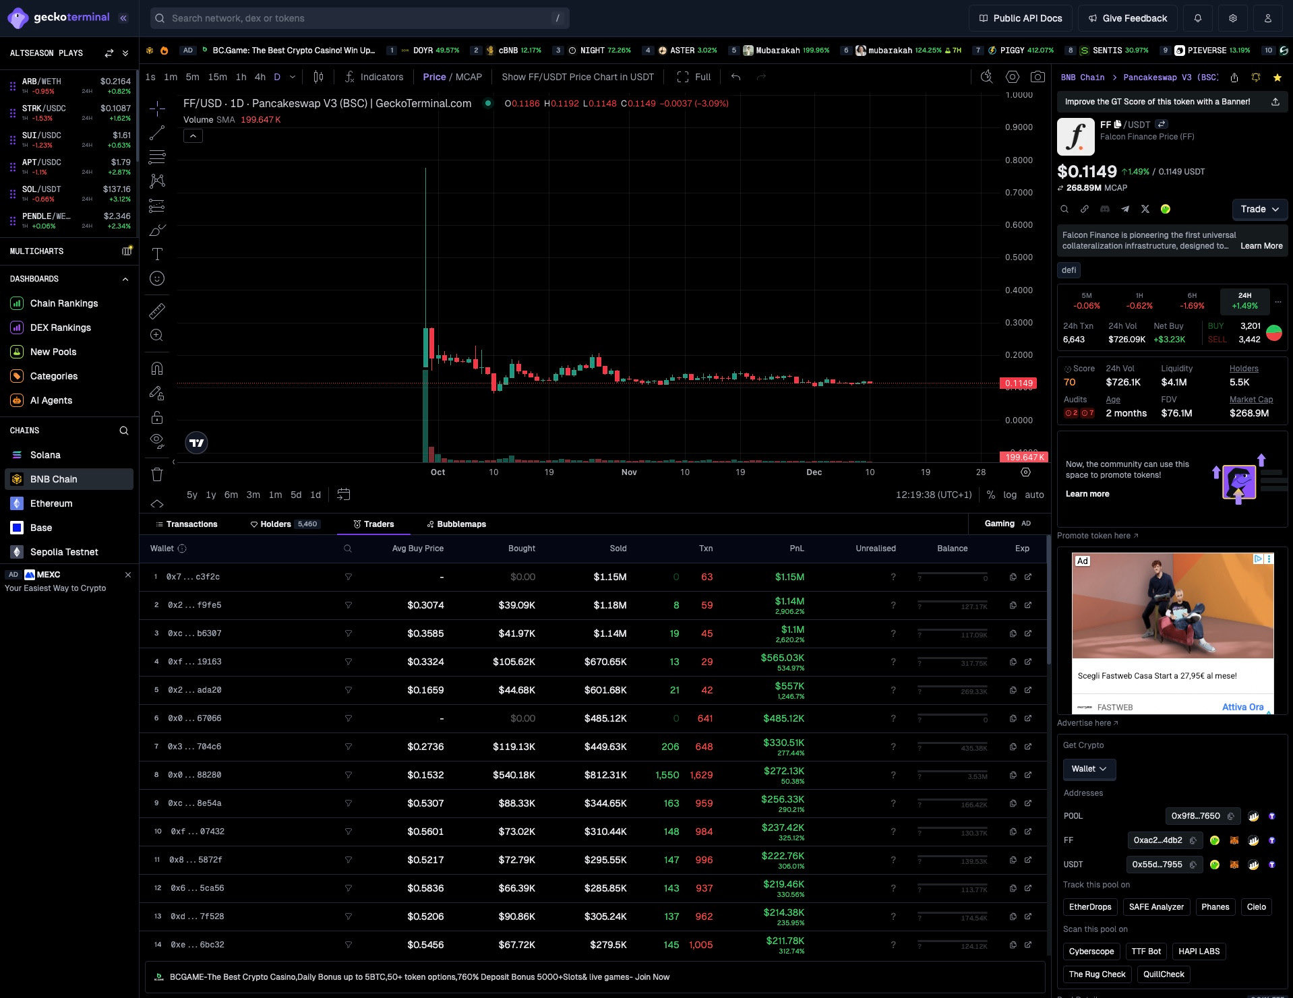Select the crosshair cursor tool
The image size is (1293, 998).
pos(157,108)
